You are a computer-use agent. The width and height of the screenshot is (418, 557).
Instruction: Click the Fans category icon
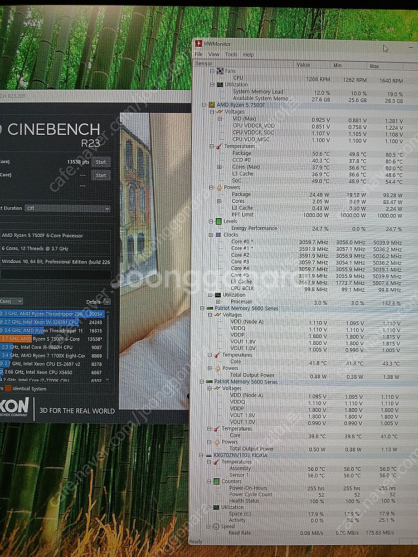(220, 71)
